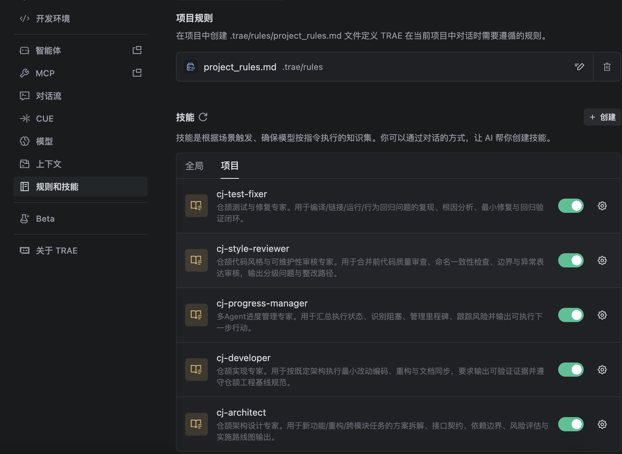Image resolution: width=622 pixels, height=454 pixels.
Task: Open 关于 TRAE sidebar item
Action: [x=80, y=250]
